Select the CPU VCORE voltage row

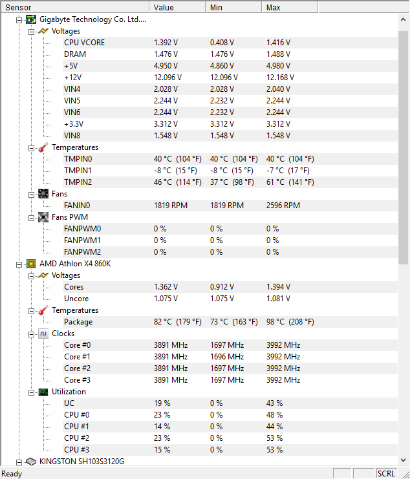tap(84, 43)
